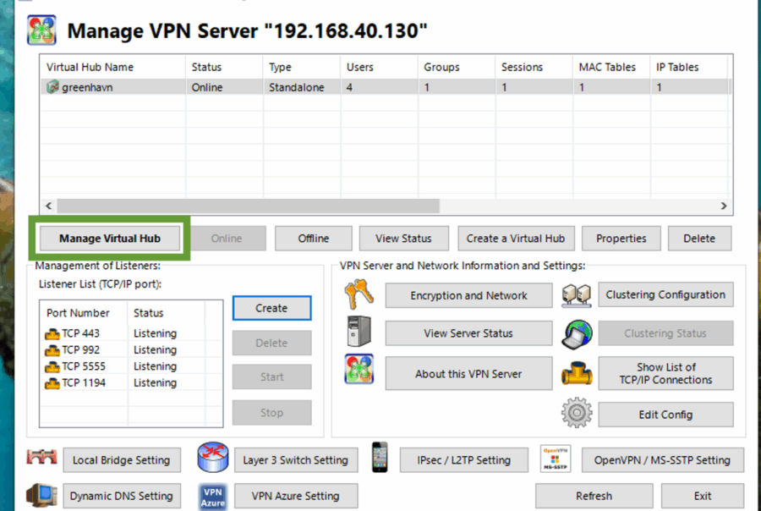The height and width of the screenshot is (511, 761).
Task: Click the blue switch icon next to Layer 3 Switch Setting
Action: point(212,459)
